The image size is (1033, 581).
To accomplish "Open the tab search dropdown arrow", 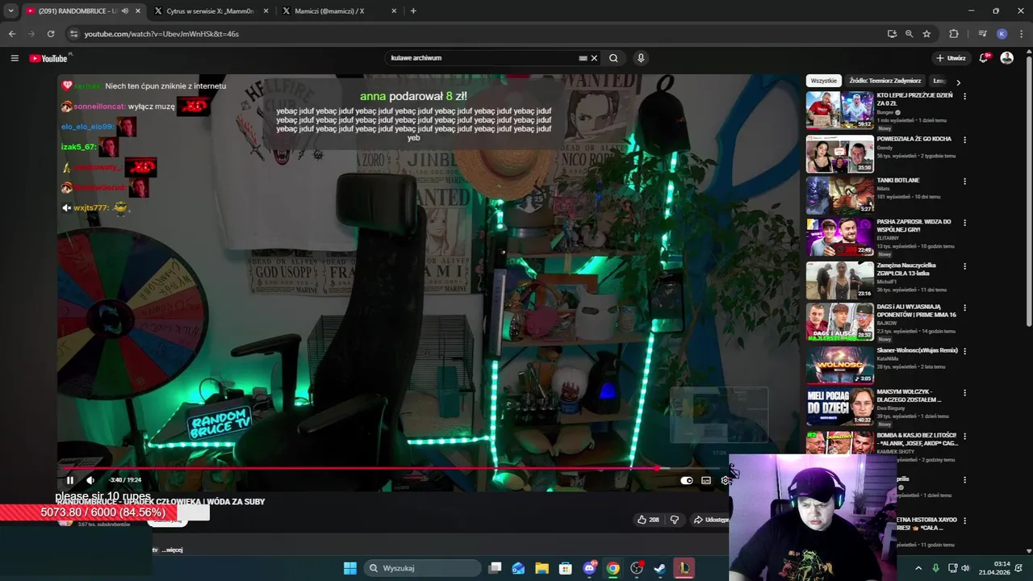I will click(10, 11).
